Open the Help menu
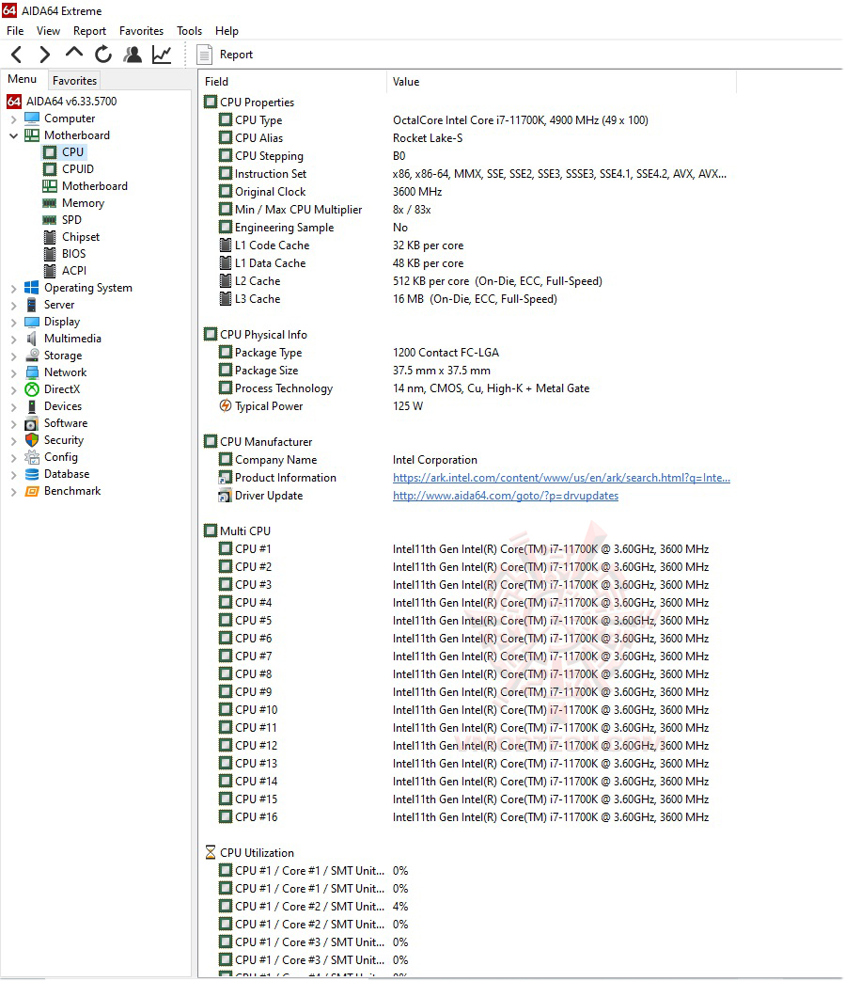 pyautogui.click(x=227, y=31)
